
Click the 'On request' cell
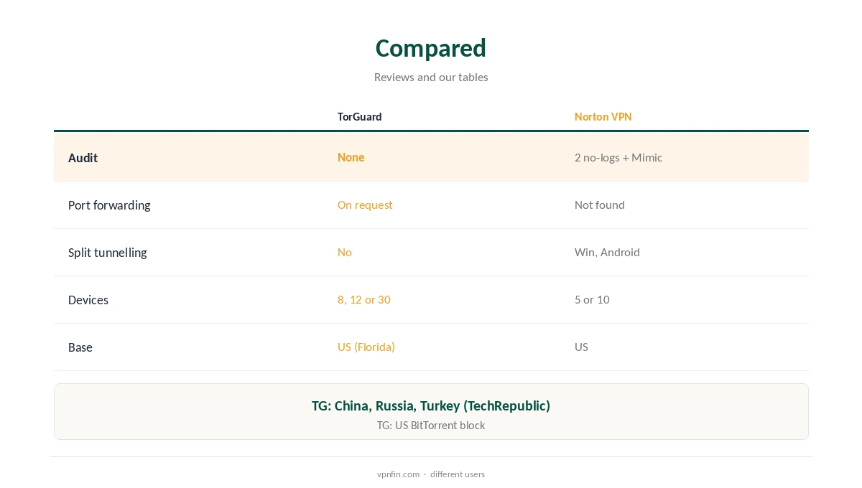click(x=365, y=205)
